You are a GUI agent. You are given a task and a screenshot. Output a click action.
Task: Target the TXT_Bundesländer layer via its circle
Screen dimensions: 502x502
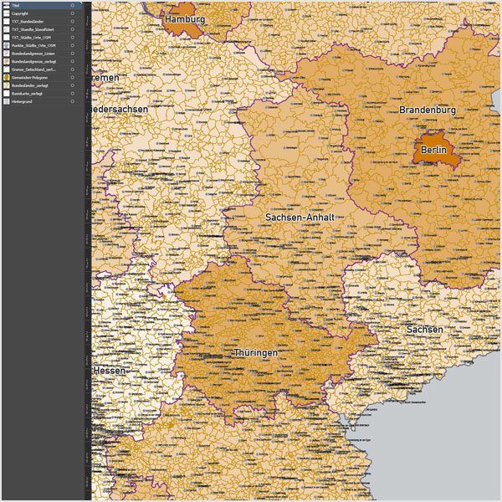pos(73,21)
